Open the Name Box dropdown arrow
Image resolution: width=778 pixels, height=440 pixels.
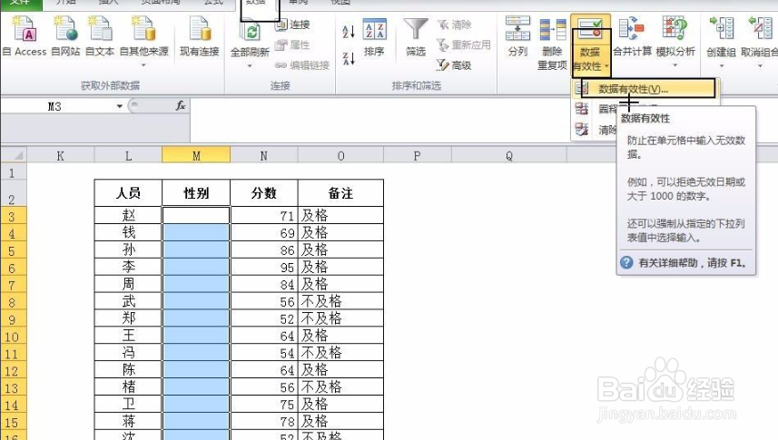pos(119,106)
